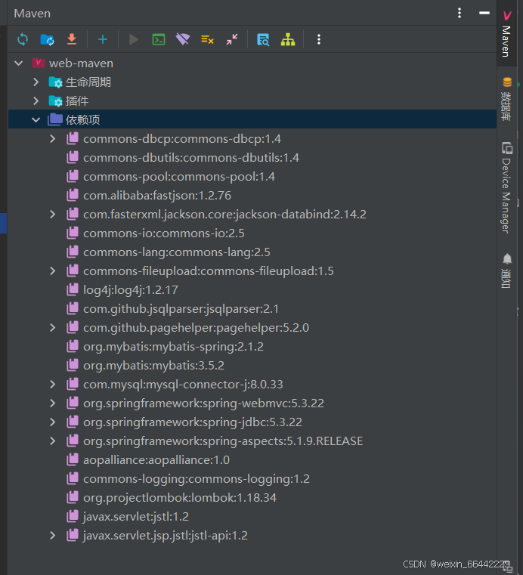The width and height of the screenshot is (523, 575).
Task: Expand spring-jdbc:5.3.22 dependency
Action: (x=52, y=422)
